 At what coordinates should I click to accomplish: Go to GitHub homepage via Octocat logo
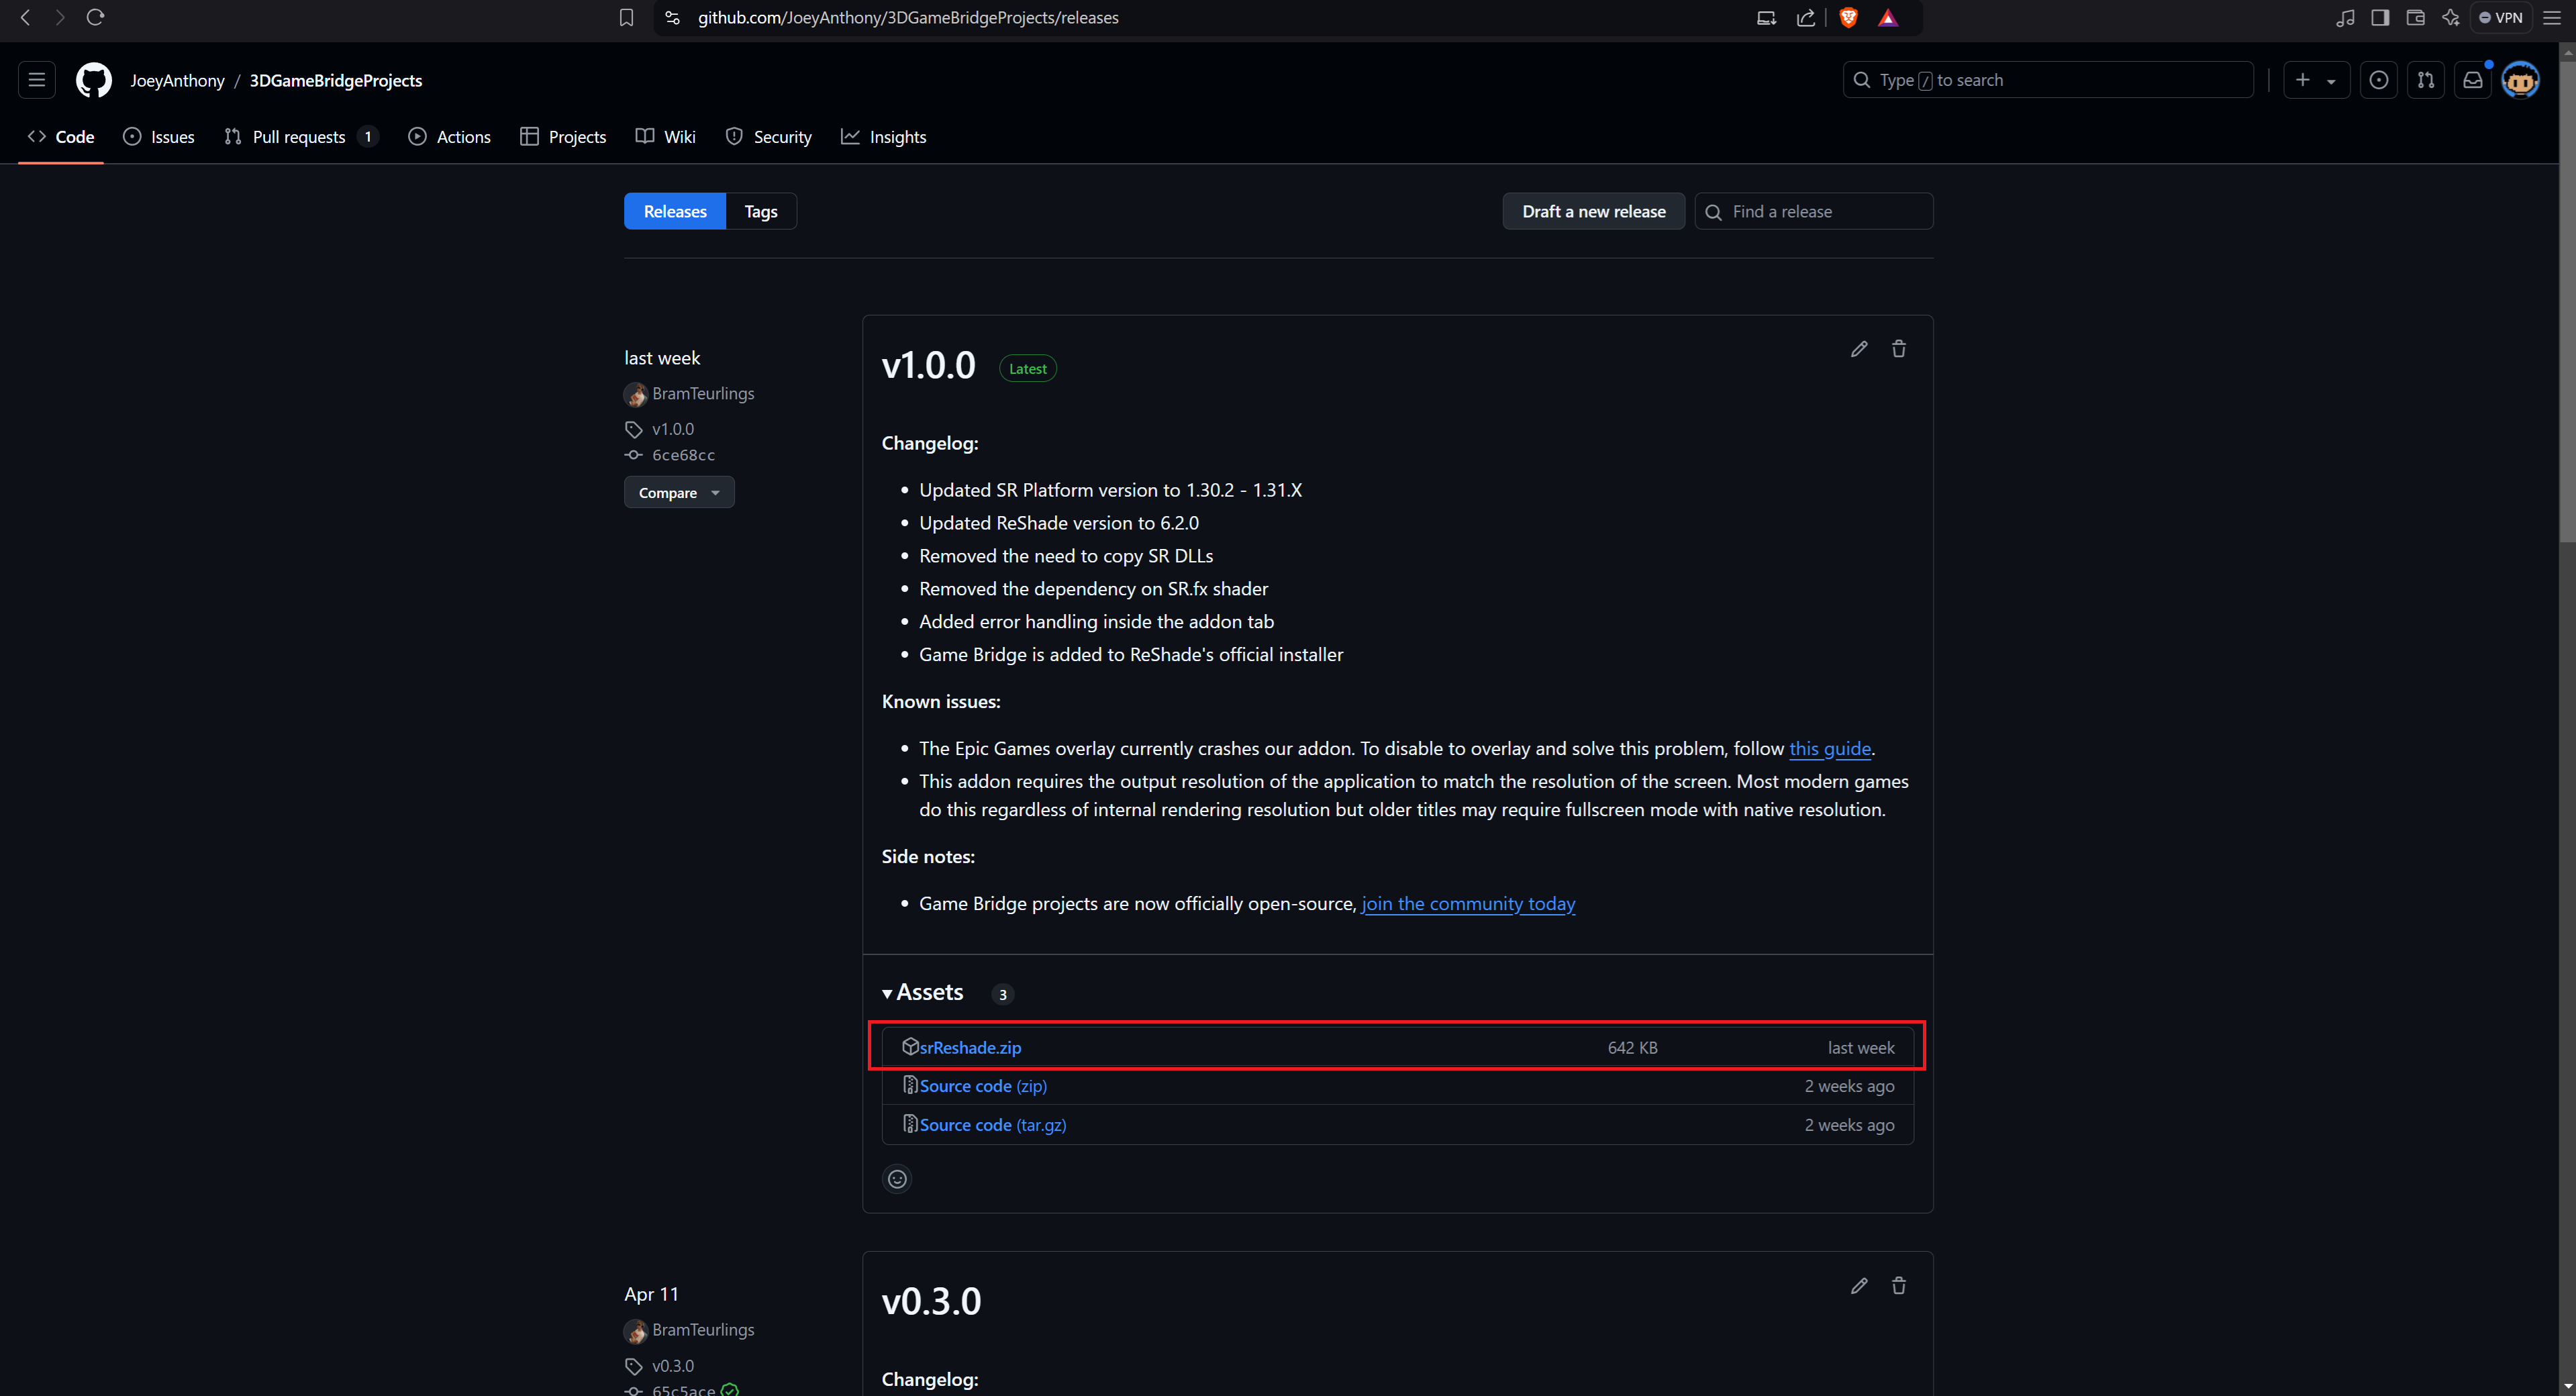94,80
